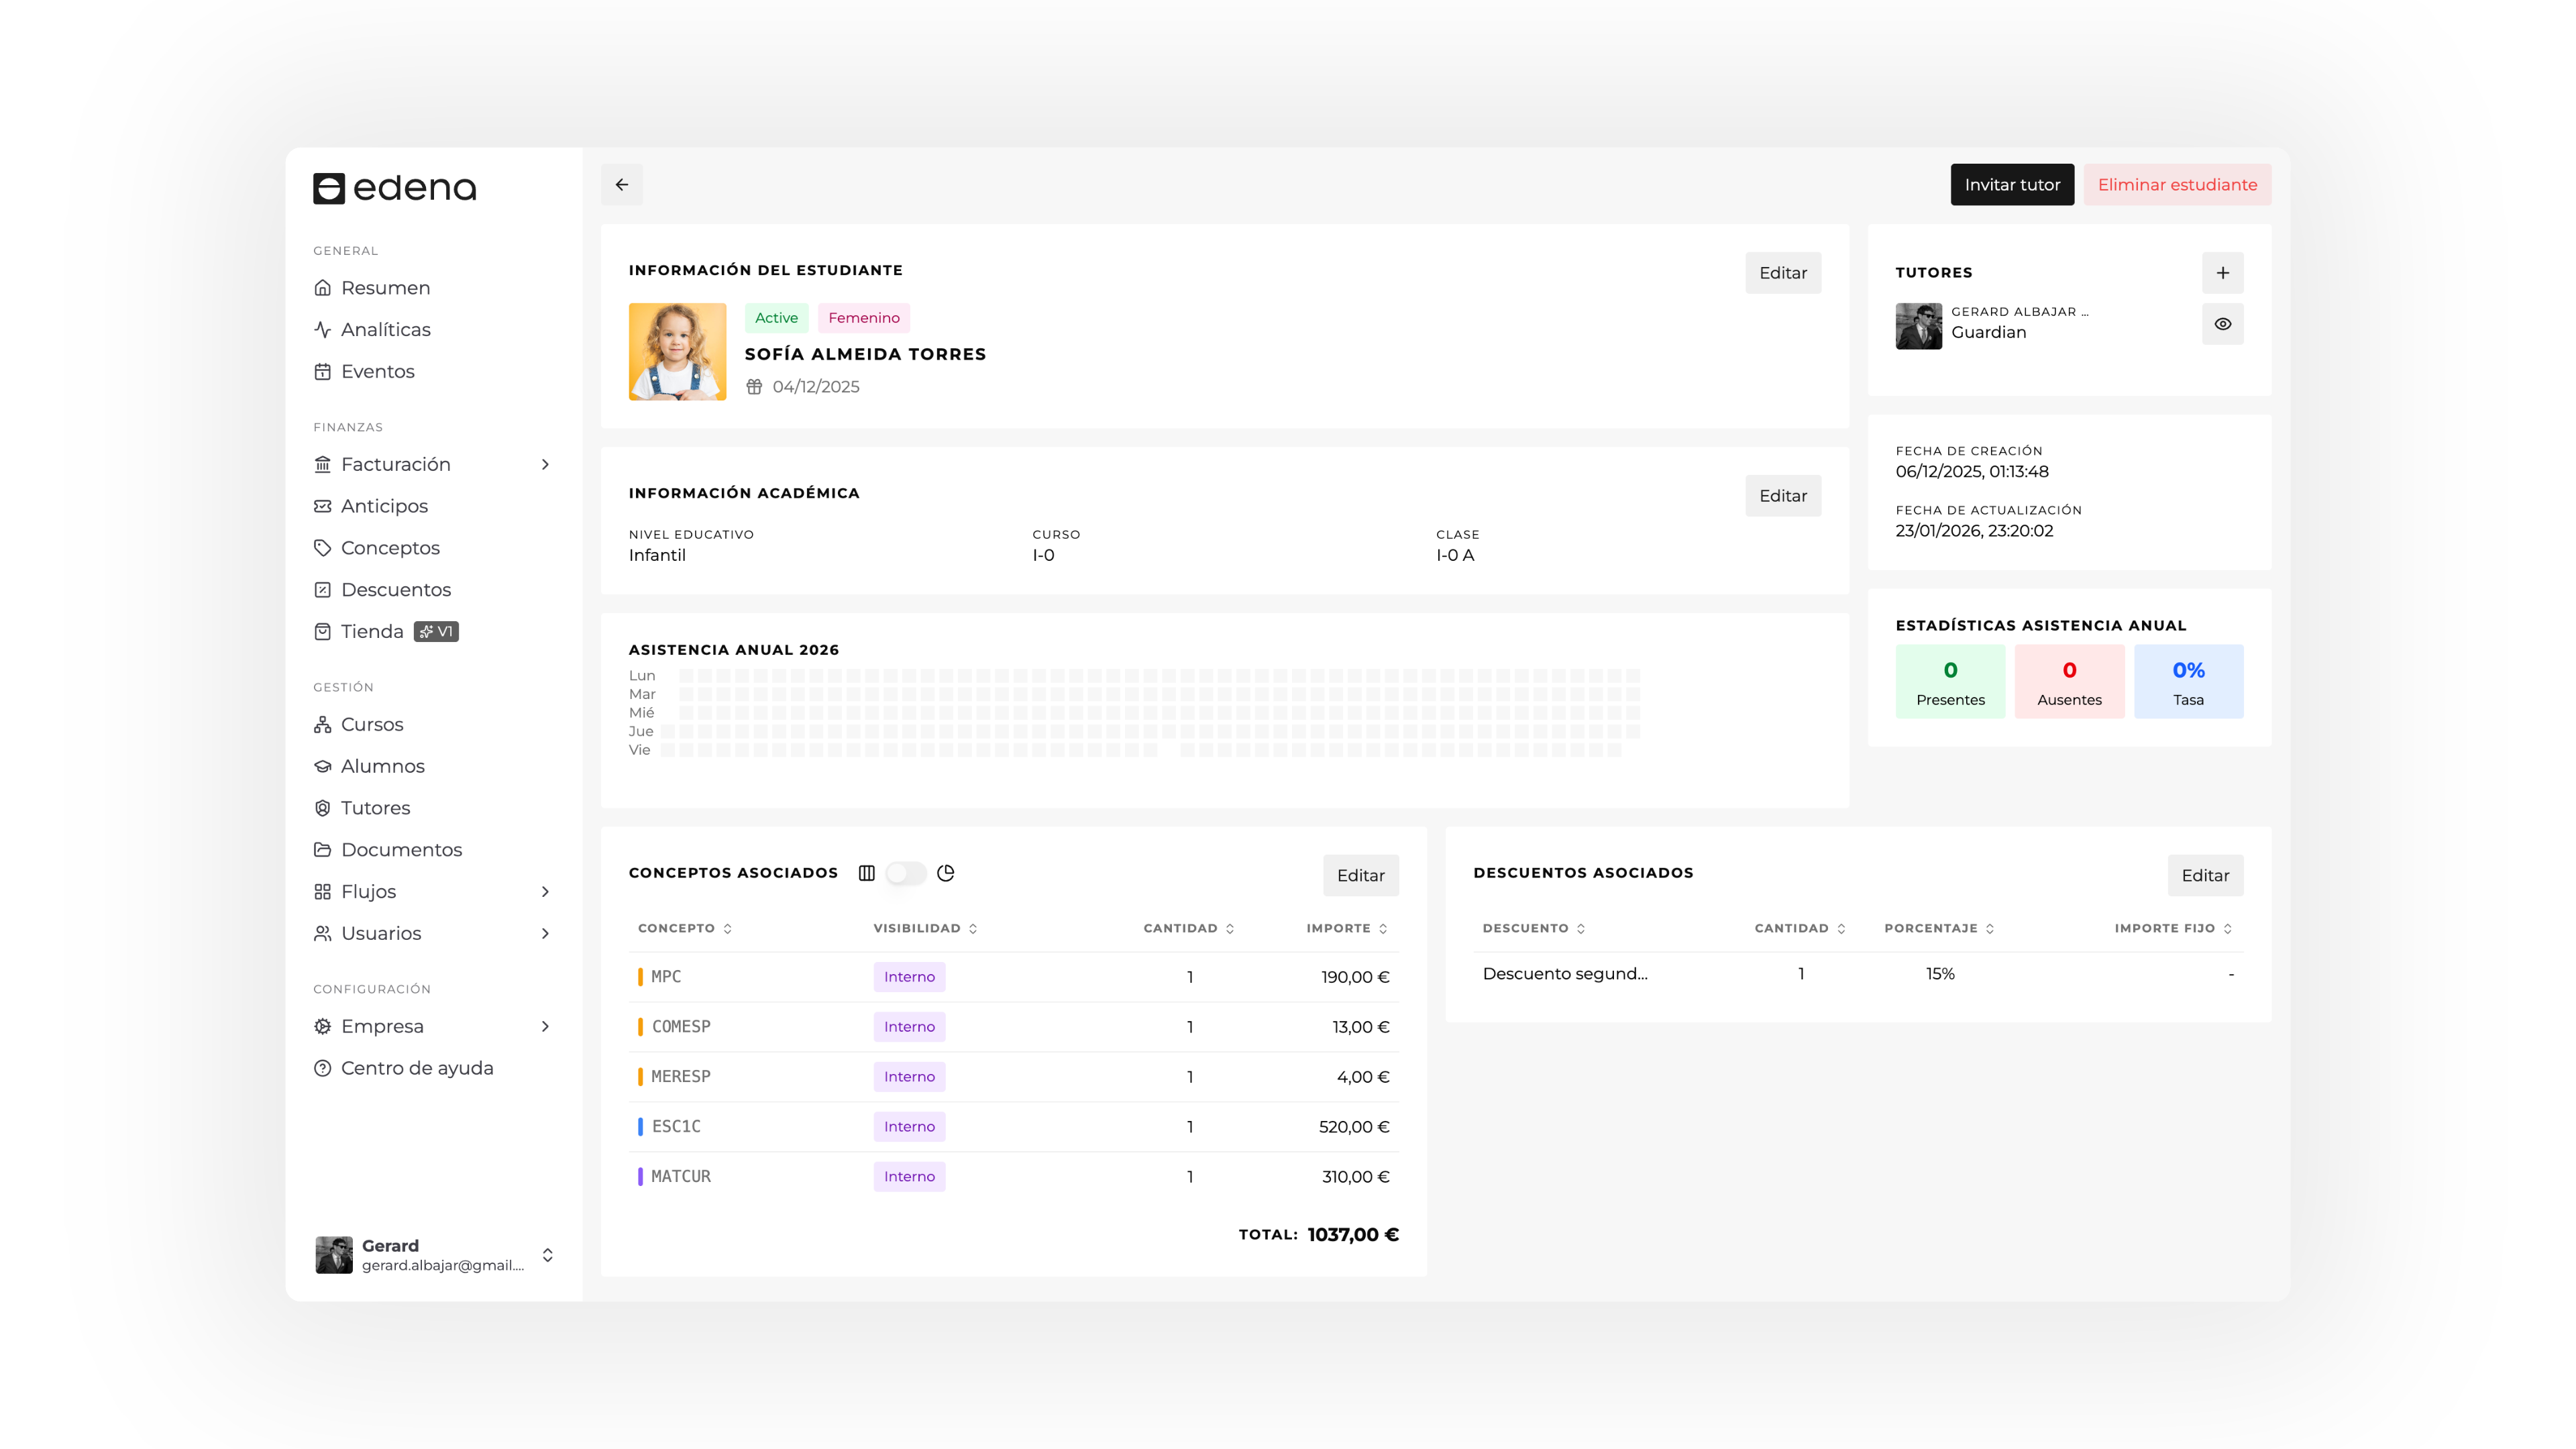Select the Analíticas sidebar icon

click(322, 329)
